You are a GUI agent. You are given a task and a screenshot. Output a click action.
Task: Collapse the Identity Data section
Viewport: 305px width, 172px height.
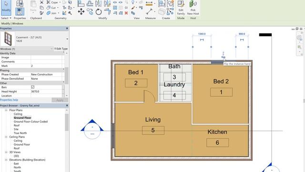(63, 53)
